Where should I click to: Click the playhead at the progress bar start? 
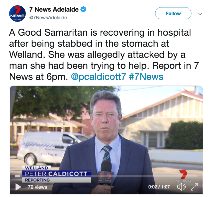(17, 176)
